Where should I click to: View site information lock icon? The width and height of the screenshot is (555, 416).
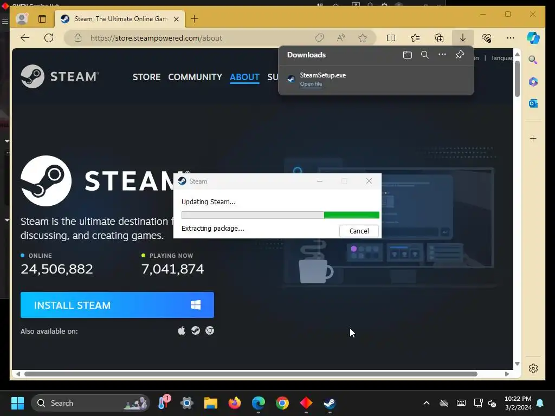coord(78,38)
